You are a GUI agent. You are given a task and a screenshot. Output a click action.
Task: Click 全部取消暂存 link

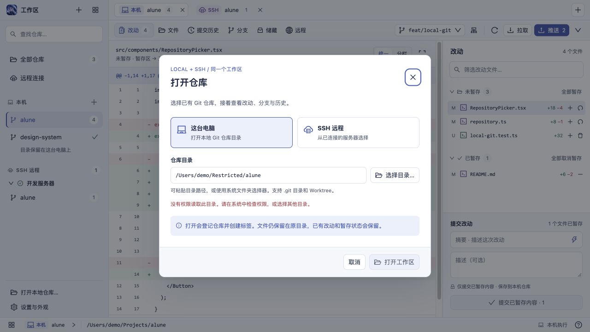[566, 158]
